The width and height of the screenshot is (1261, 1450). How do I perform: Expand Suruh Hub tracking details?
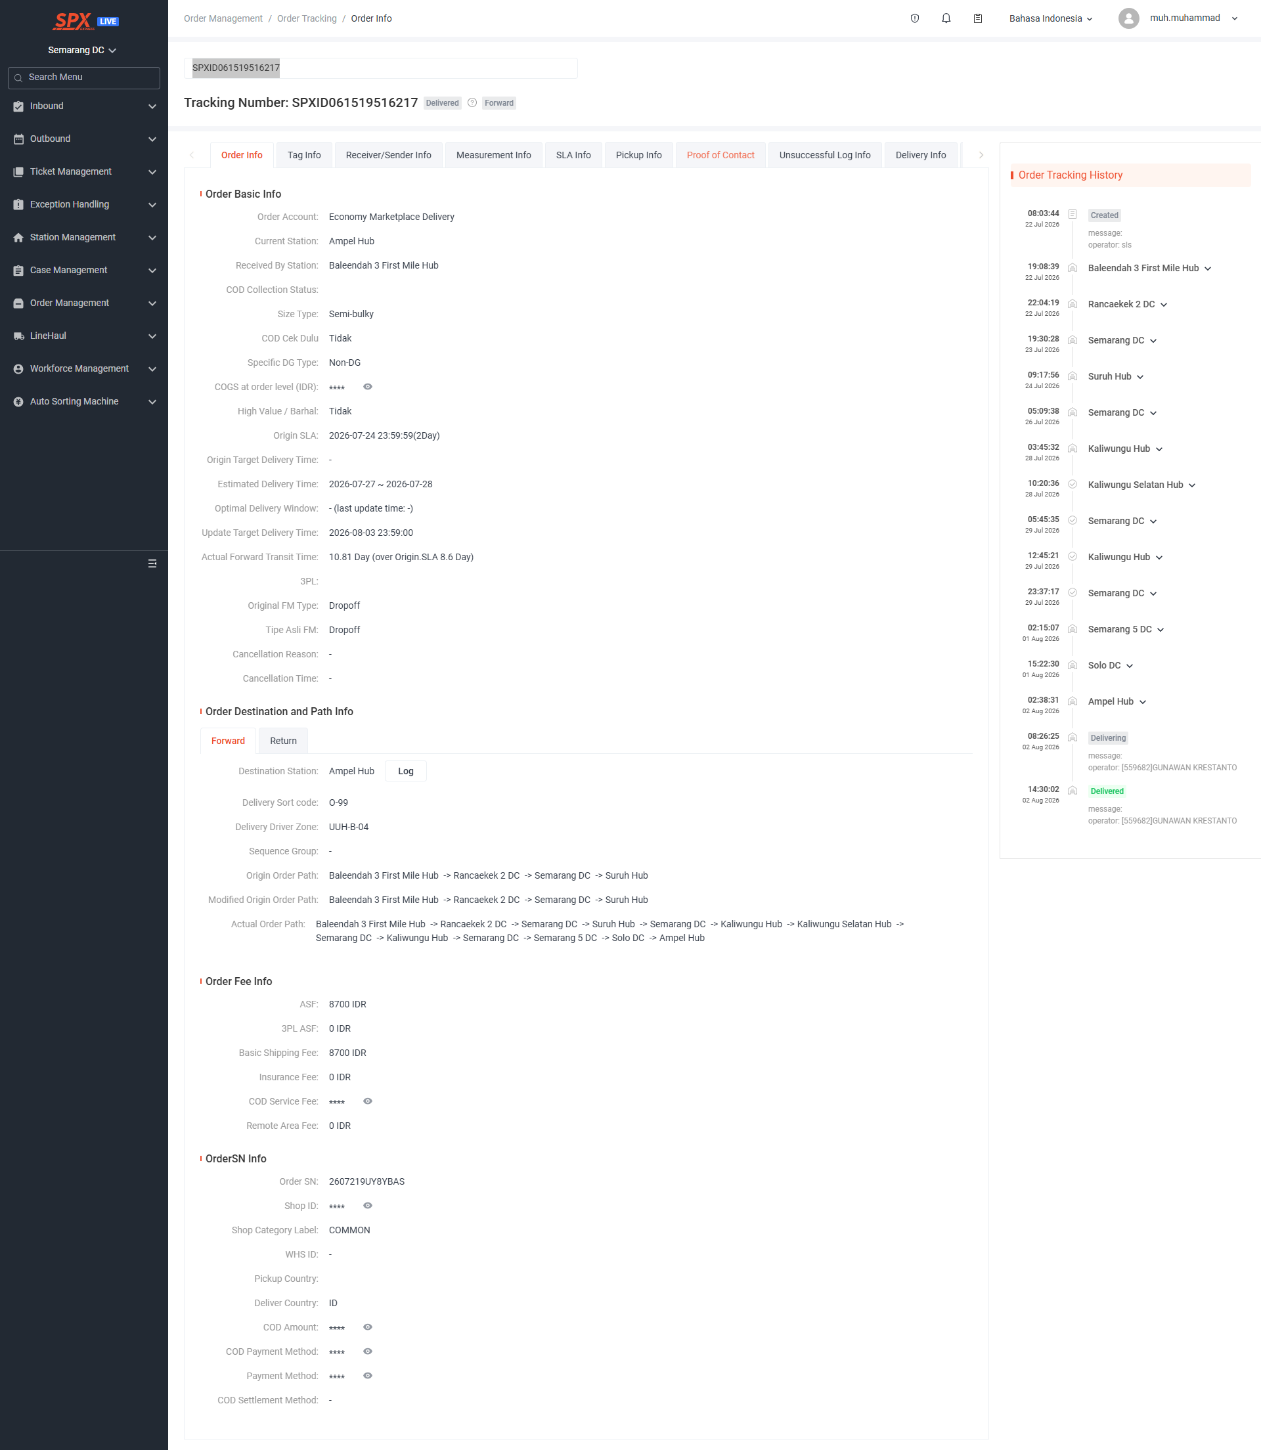[1140, 377]
